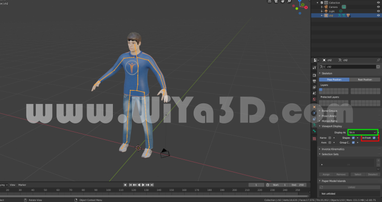Switch armature to Rest Position
382x202 pixels.
coord(365,80)
